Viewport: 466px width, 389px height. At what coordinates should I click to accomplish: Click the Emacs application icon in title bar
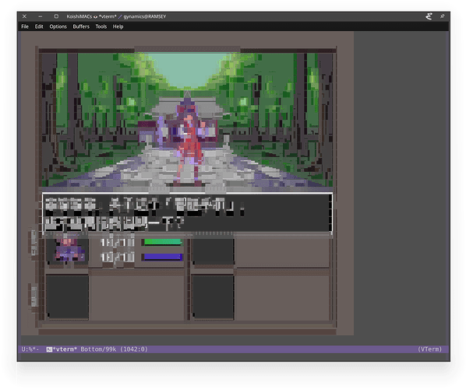tap(429, 16)
